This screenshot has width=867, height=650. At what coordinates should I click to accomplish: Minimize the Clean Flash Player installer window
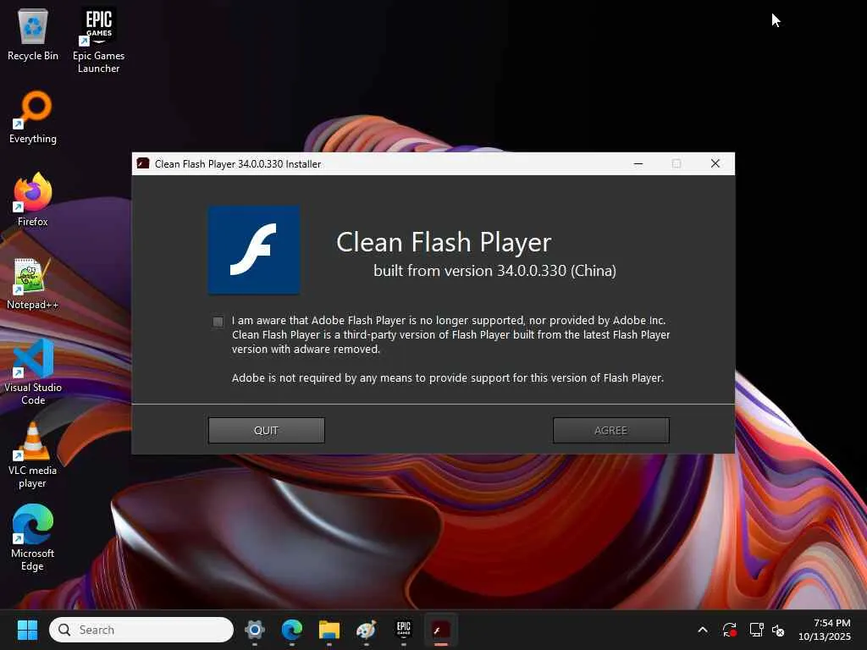(x=638, y=163)
